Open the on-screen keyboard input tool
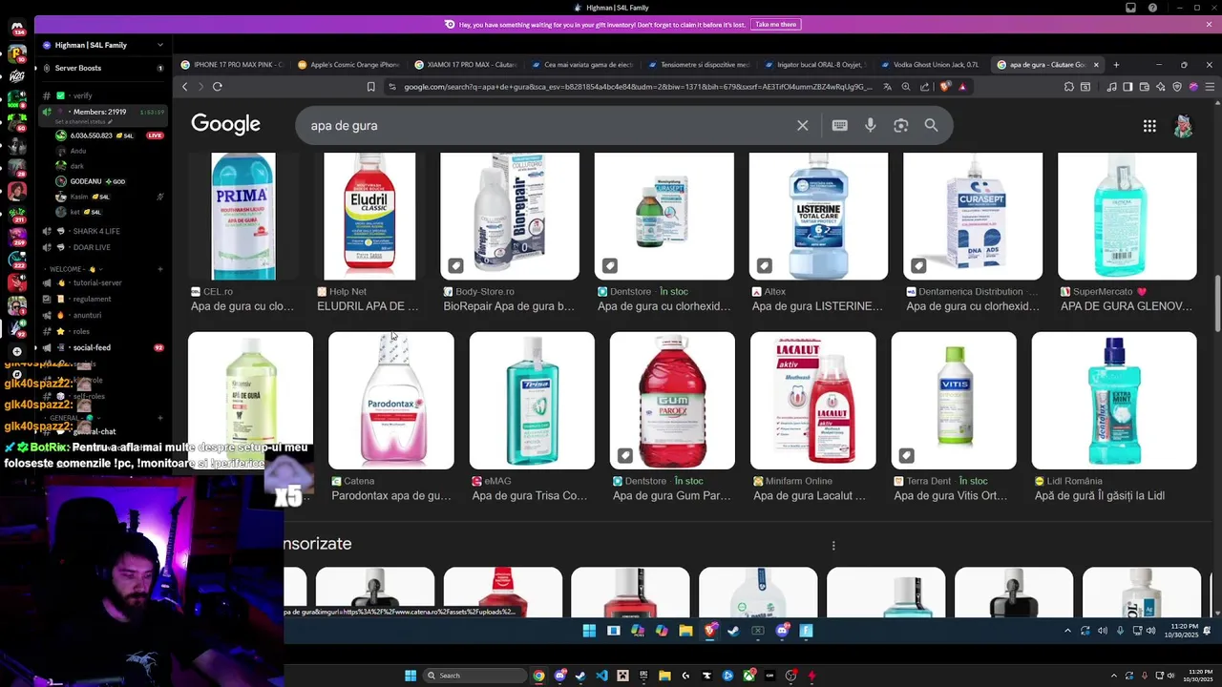Viewport: 1222px width, 687px height. click(840, 125)
